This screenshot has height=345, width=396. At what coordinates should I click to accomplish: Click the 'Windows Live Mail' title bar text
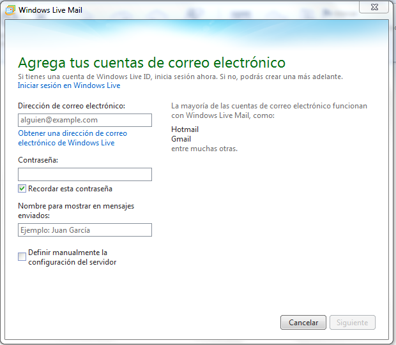coord(50,10)
